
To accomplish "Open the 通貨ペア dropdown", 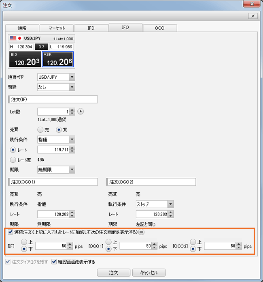I will click(72, 77).
